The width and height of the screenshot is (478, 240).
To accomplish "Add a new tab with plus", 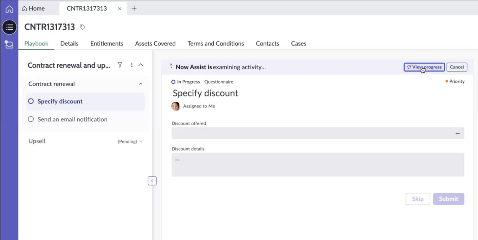I will [134, 8].
